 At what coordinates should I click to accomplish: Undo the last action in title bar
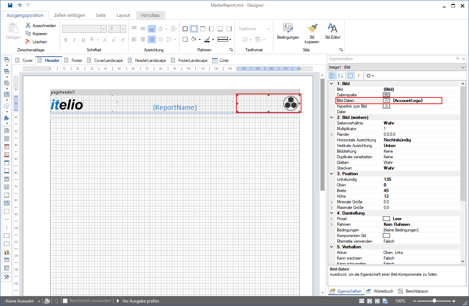coord(20,5)
